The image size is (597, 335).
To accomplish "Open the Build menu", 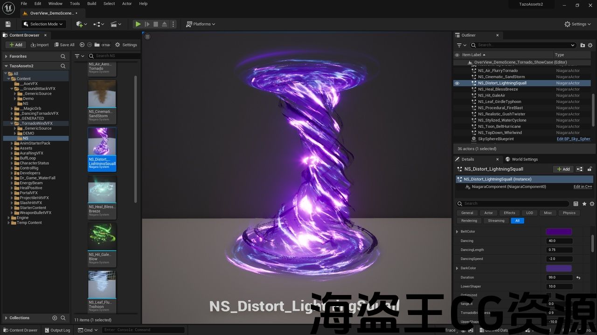I will pyautogui.click(x=91, y=4).
